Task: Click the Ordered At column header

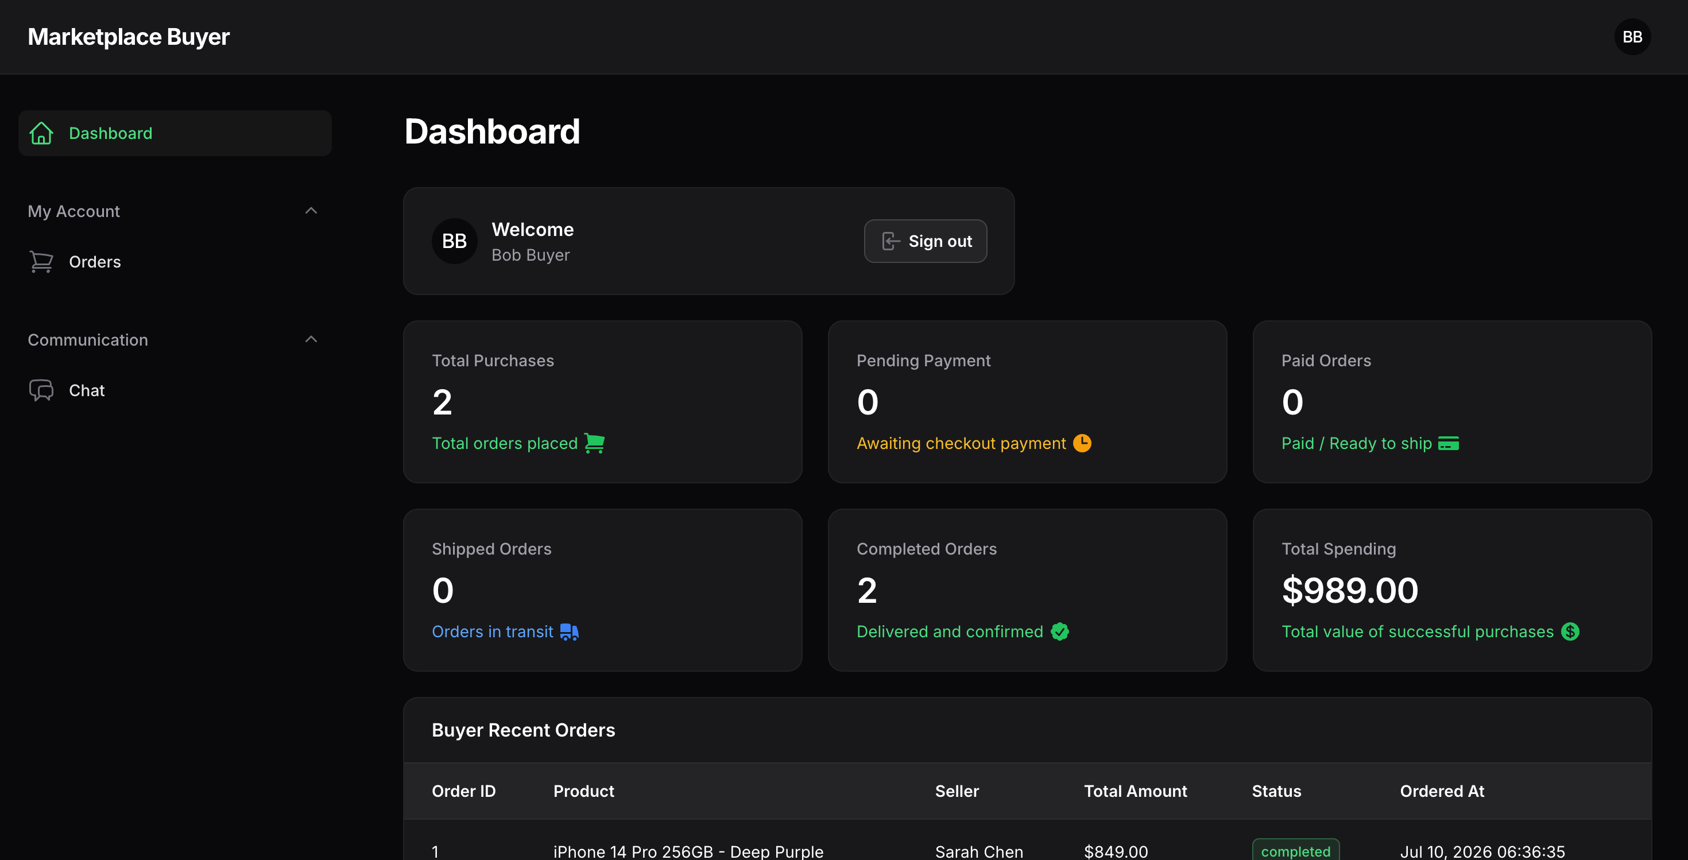Action: click(x=1442, y=791)
